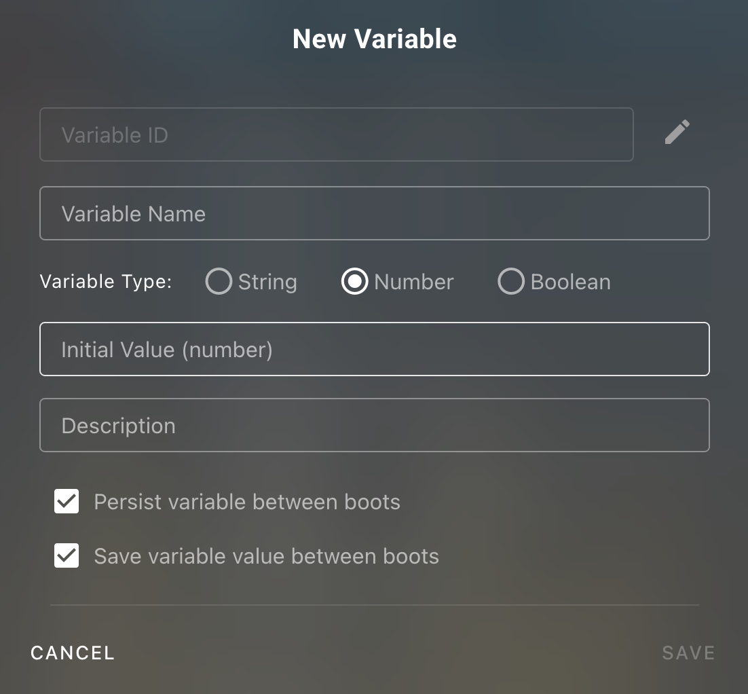Select the edit icon beside Variable ID
This screenshot has height=694, width=748.
[677, 132]
